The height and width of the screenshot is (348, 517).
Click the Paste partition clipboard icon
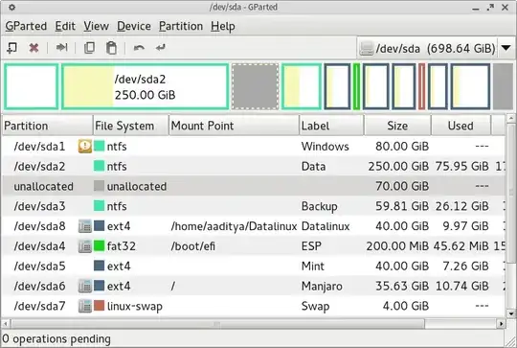(111, 48)
